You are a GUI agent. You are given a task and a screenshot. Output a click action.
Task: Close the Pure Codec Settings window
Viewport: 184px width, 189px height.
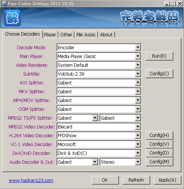pyautogui.click(x=180, y=4)
